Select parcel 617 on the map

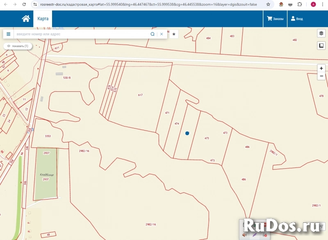(x=140, y=95)
